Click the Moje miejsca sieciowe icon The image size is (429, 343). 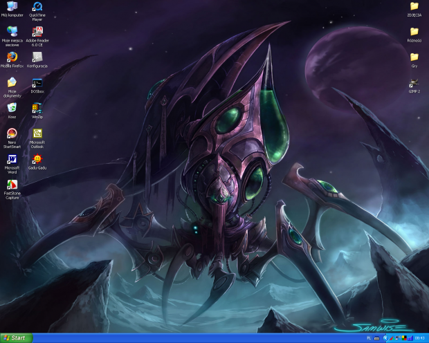(12, 37)
